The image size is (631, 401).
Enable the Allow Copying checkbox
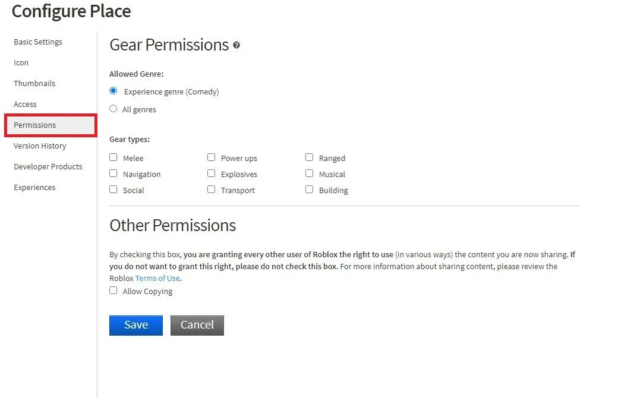113,291
